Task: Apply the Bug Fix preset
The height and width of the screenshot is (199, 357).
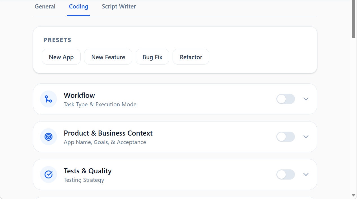Action: [x=152, y=57]
